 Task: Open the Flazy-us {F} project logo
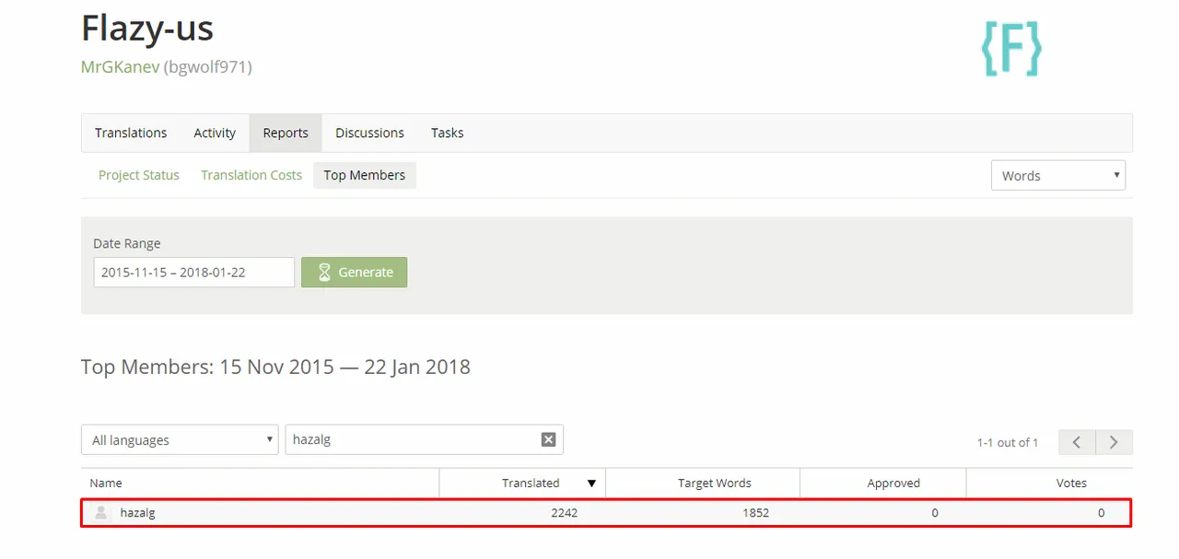point(1011,48)
